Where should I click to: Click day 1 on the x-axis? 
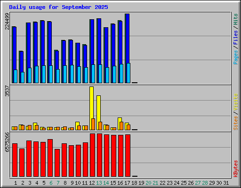[16, 183]
